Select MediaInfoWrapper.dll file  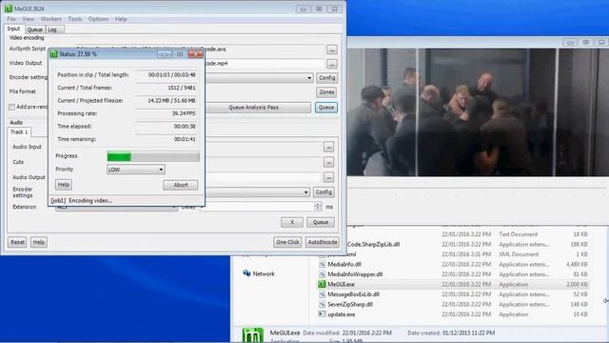coord(355,274)
